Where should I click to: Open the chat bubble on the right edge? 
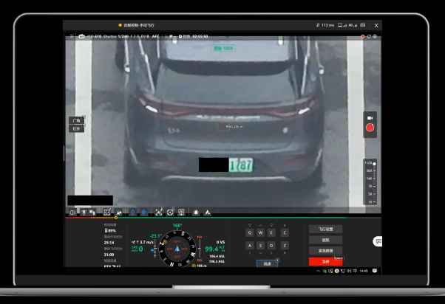378,241
